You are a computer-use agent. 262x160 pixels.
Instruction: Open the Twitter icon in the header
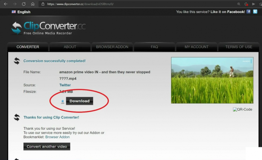tap(255, 12)
